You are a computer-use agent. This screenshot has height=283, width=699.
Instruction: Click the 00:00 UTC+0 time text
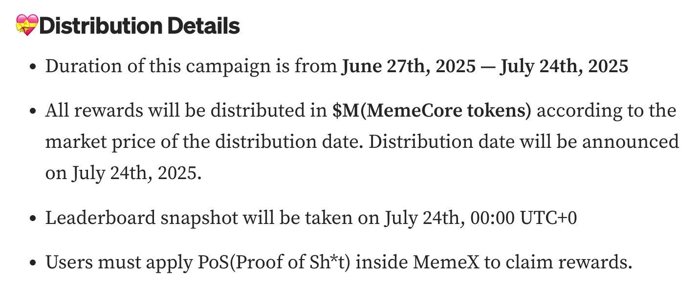pyautogui.click(x=523, y=218)
